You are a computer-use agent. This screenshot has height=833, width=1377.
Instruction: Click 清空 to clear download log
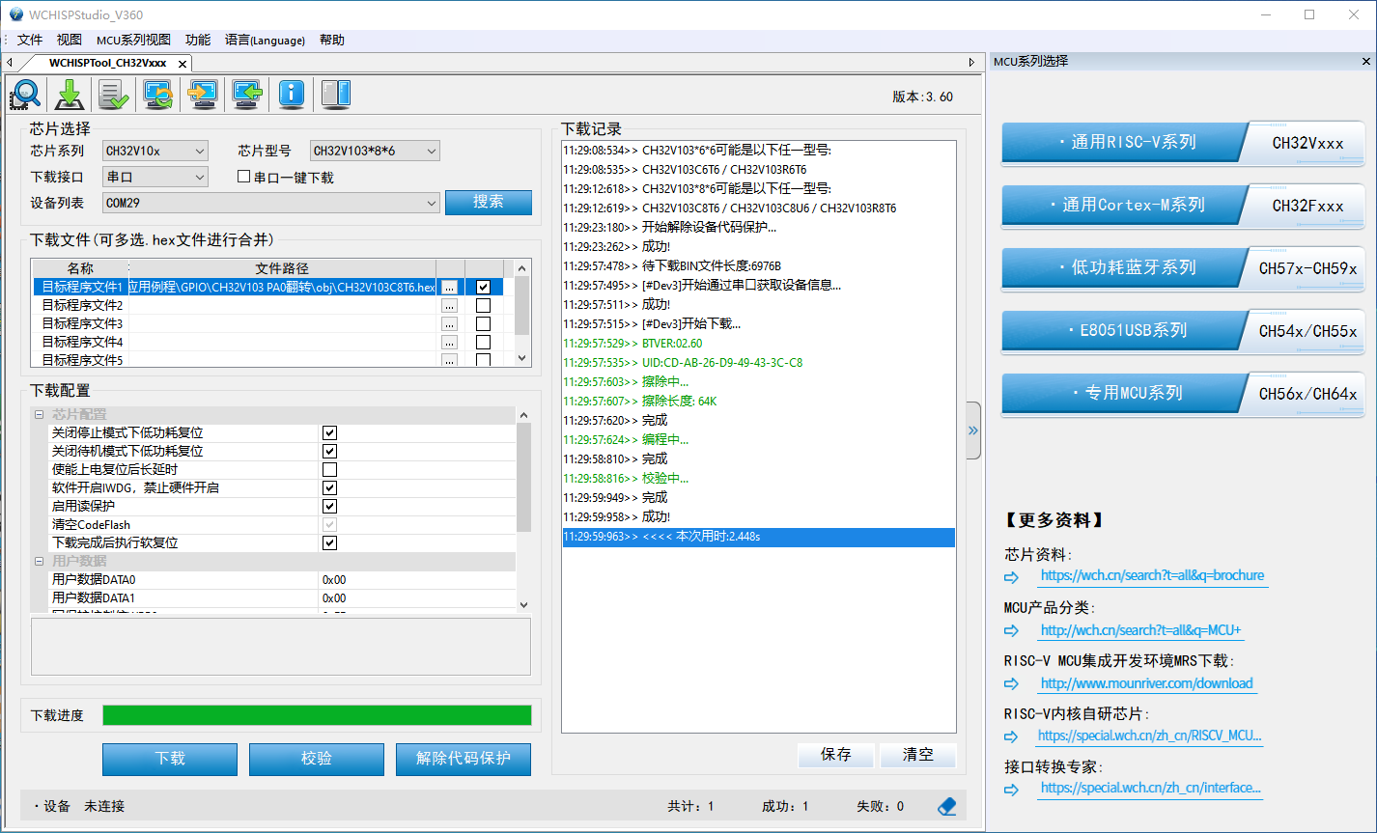(918, 756)
